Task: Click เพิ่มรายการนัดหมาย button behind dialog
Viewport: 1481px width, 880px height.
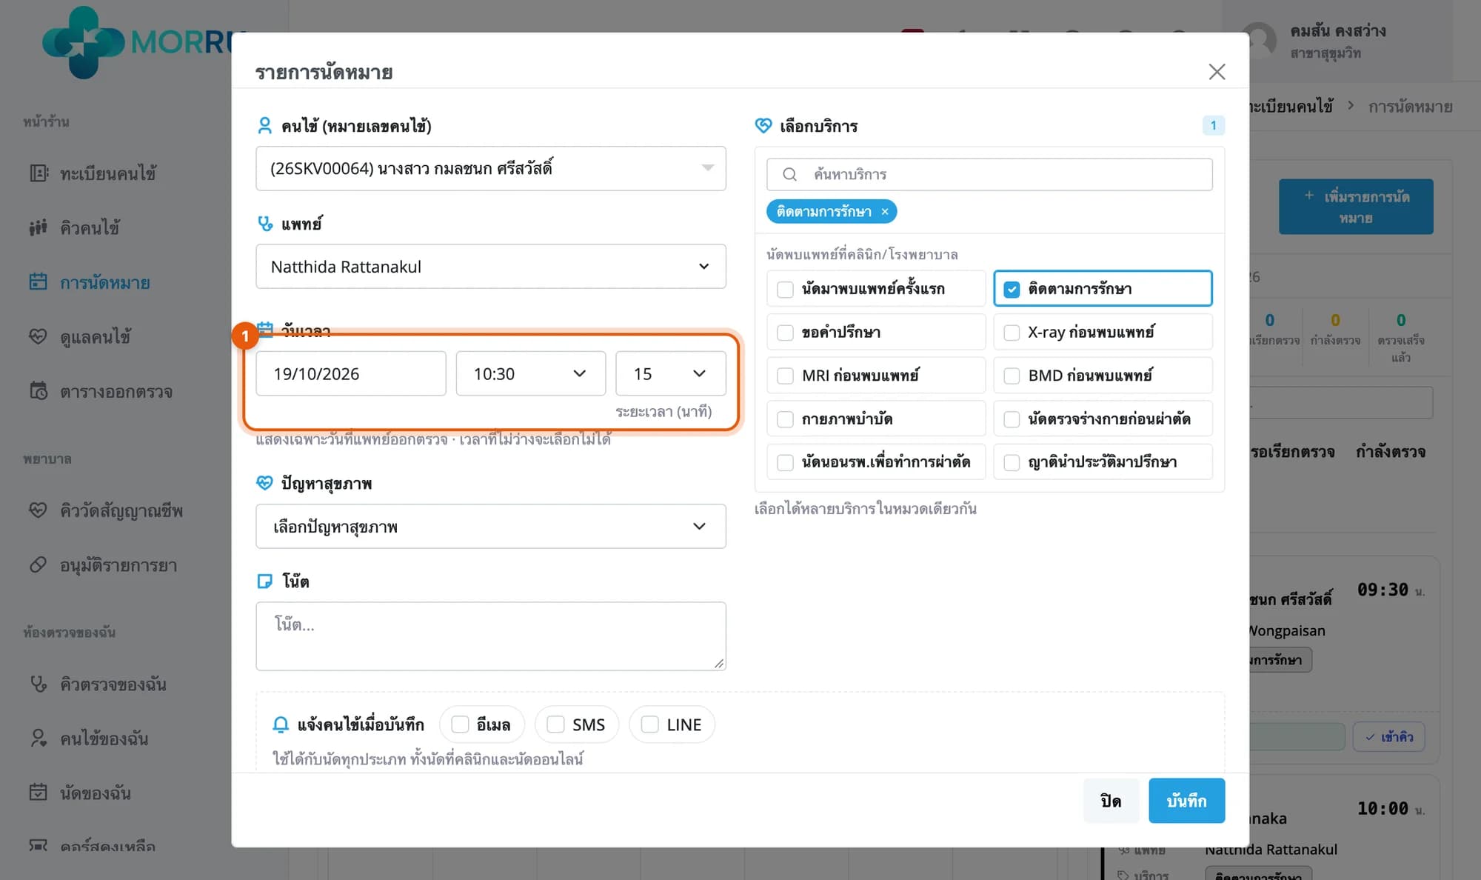Action: click(x=1356, y=207)
